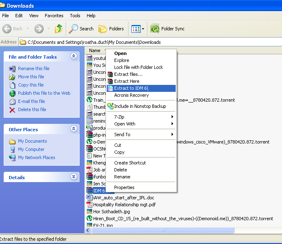Choose Copy in context menu

tap(141, 152)
